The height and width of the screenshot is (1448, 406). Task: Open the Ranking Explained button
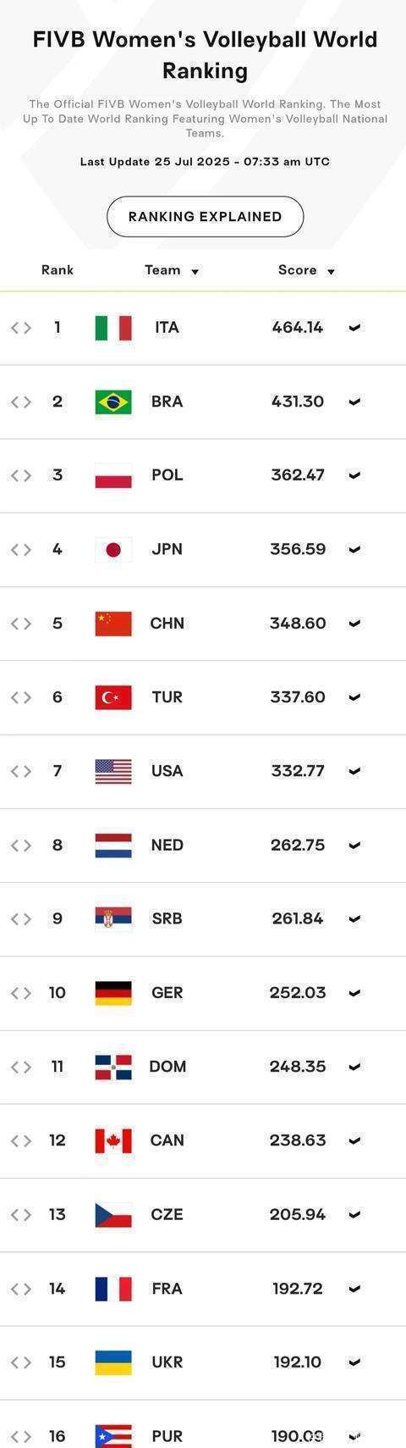click(x=205, y=217)
